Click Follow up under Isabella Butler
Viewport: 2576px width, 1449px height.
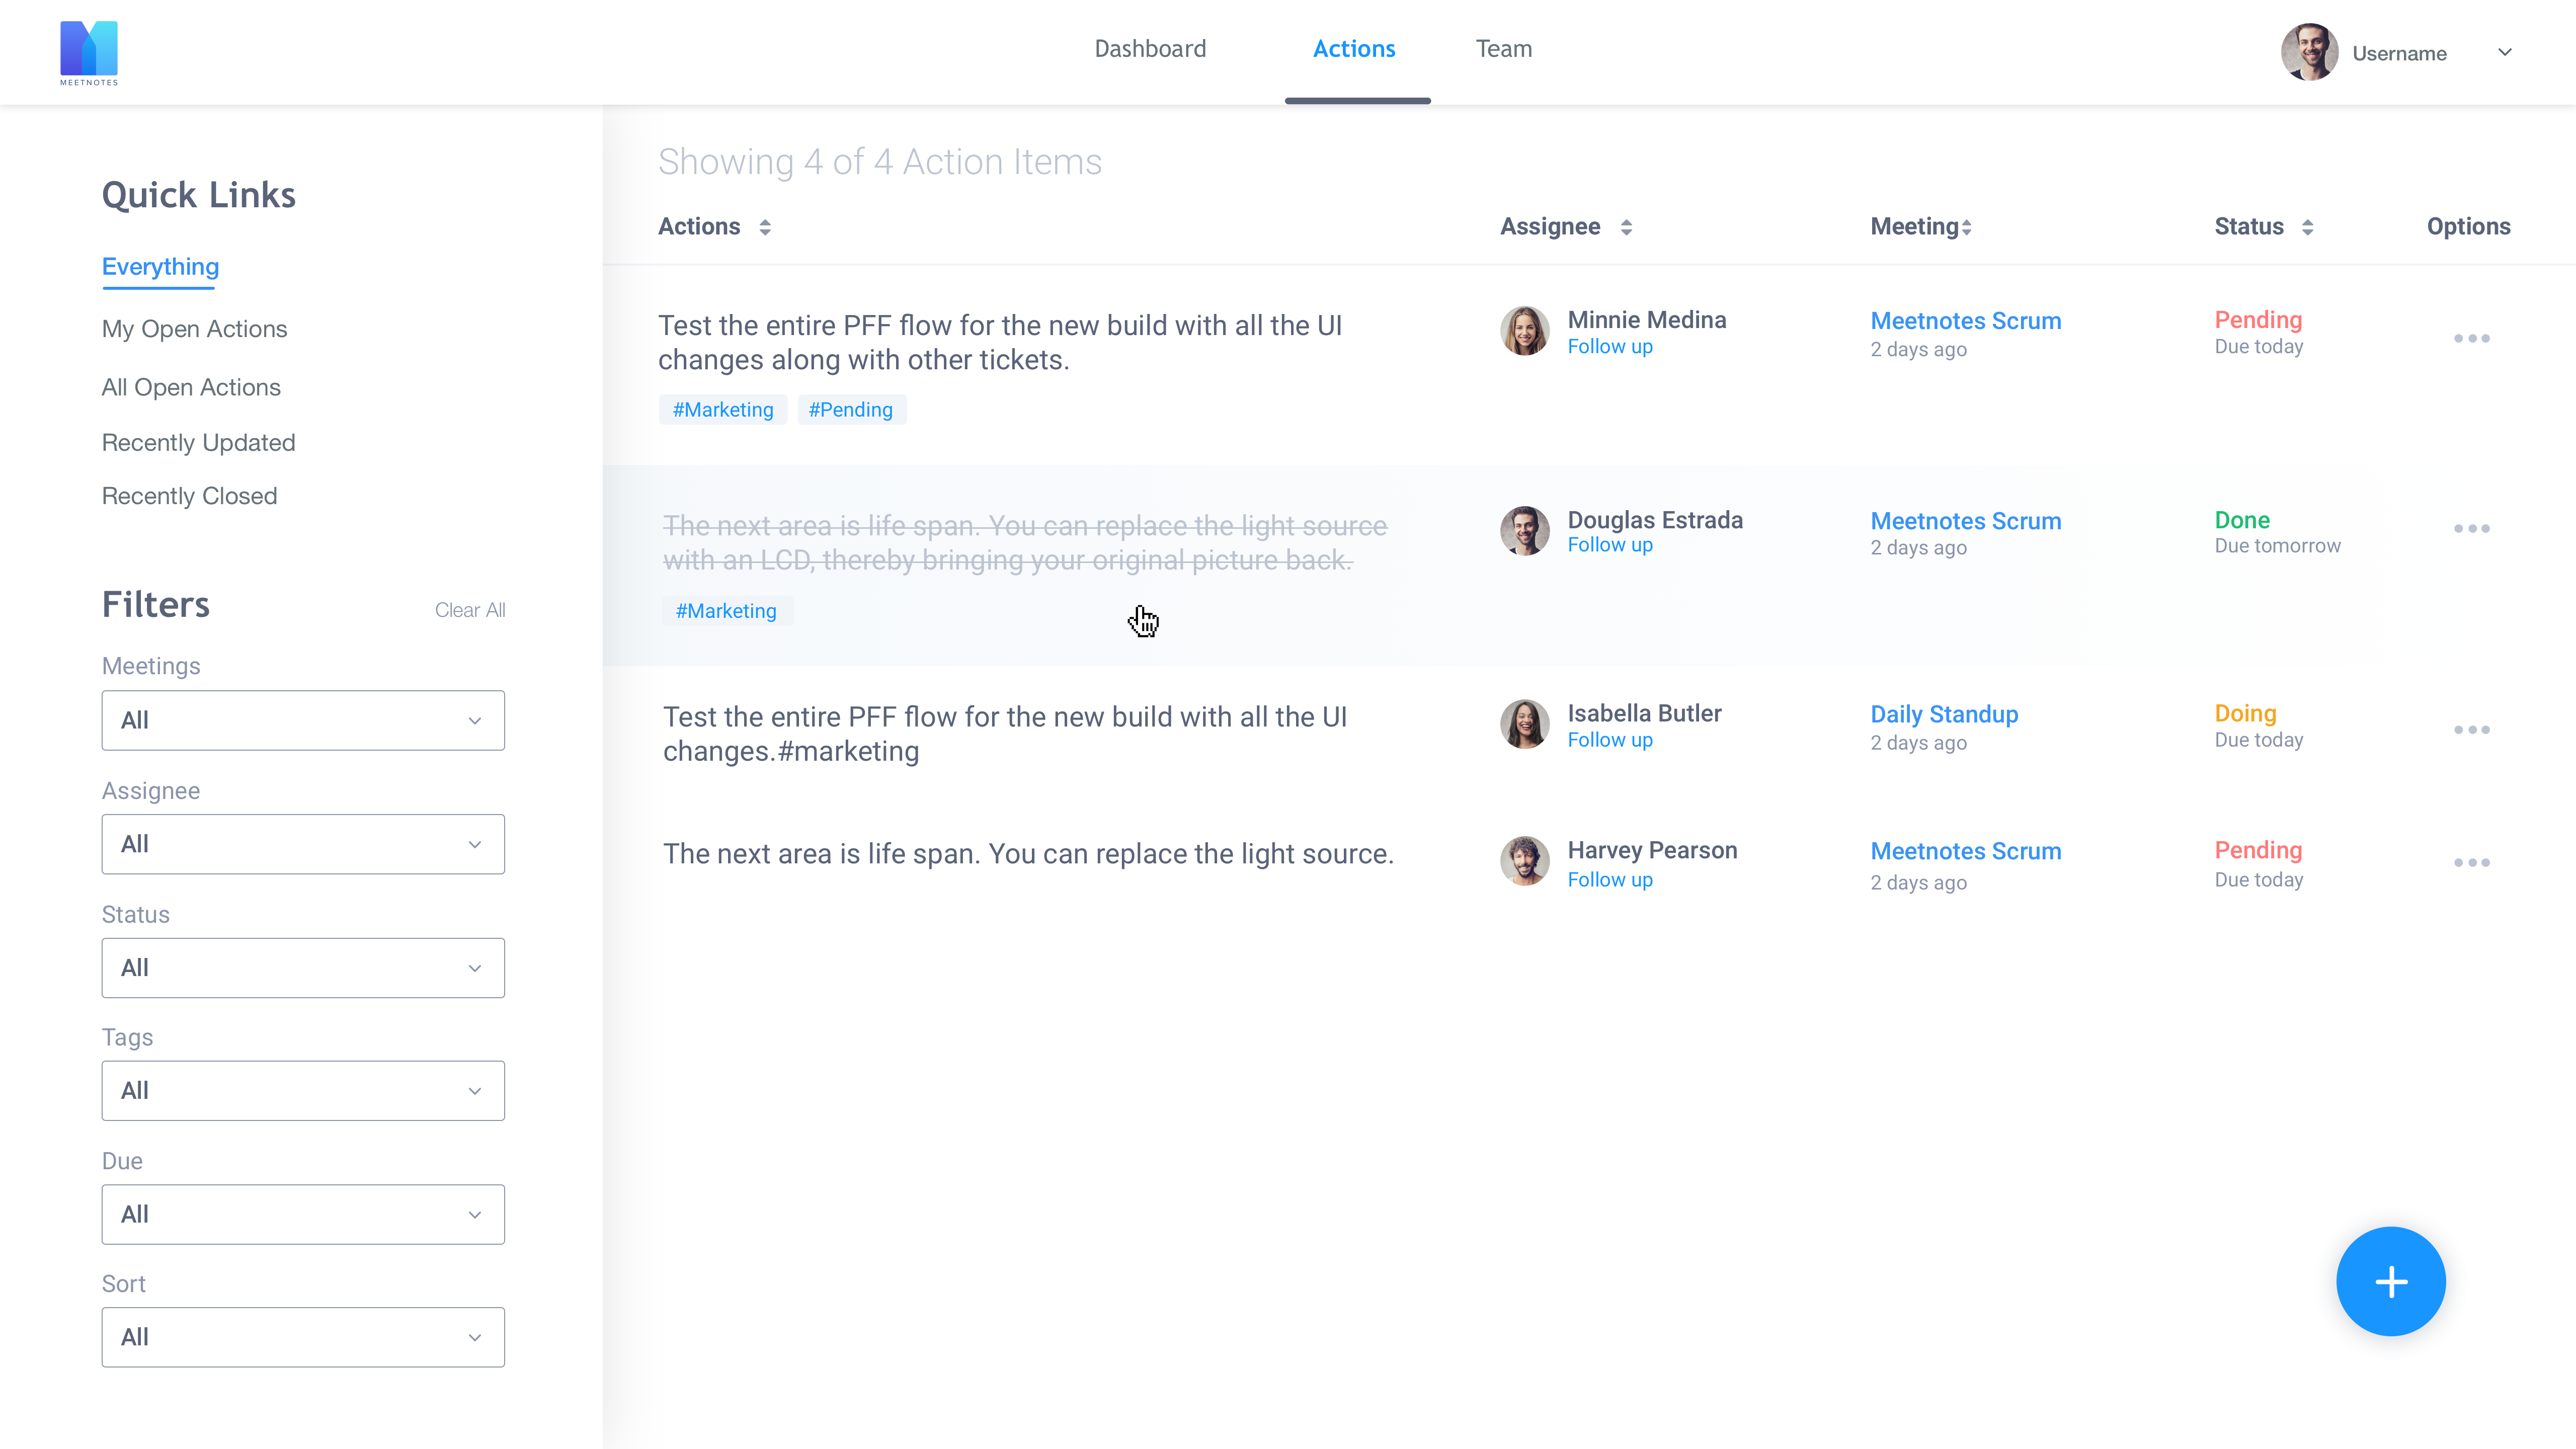[x=1610, y=740]
